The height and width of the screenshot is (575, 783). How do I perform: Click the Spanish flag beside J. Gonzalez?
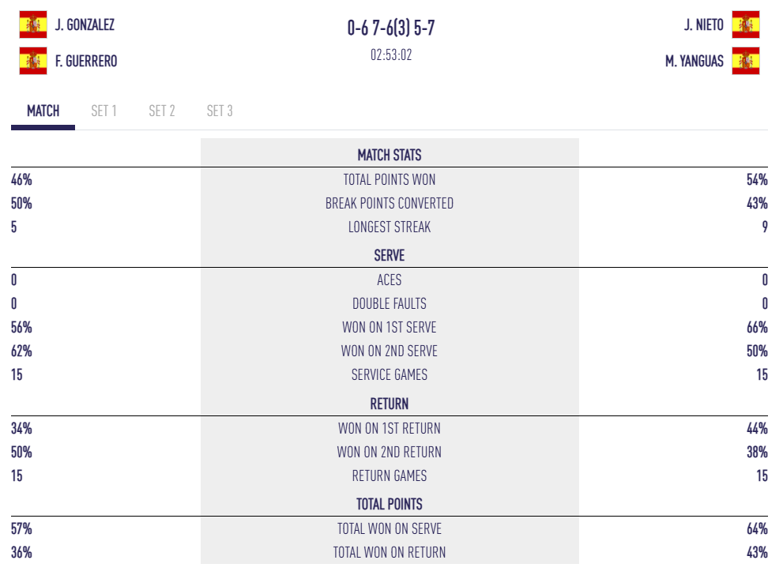click(x=33, y=24)
